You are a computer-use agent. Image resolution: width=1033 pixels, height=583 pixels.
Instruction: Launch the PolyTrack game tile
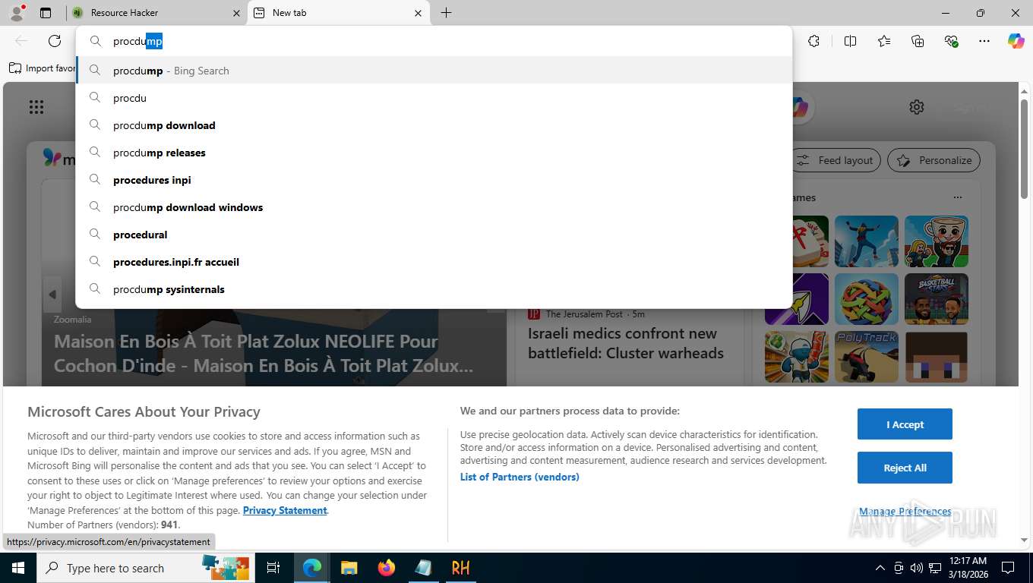tap(867, 357)
